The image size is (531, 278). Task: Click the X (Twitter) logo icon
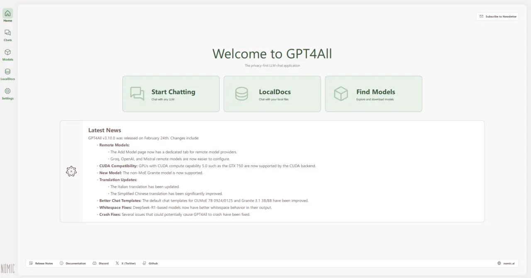click(x=117, y=263)
